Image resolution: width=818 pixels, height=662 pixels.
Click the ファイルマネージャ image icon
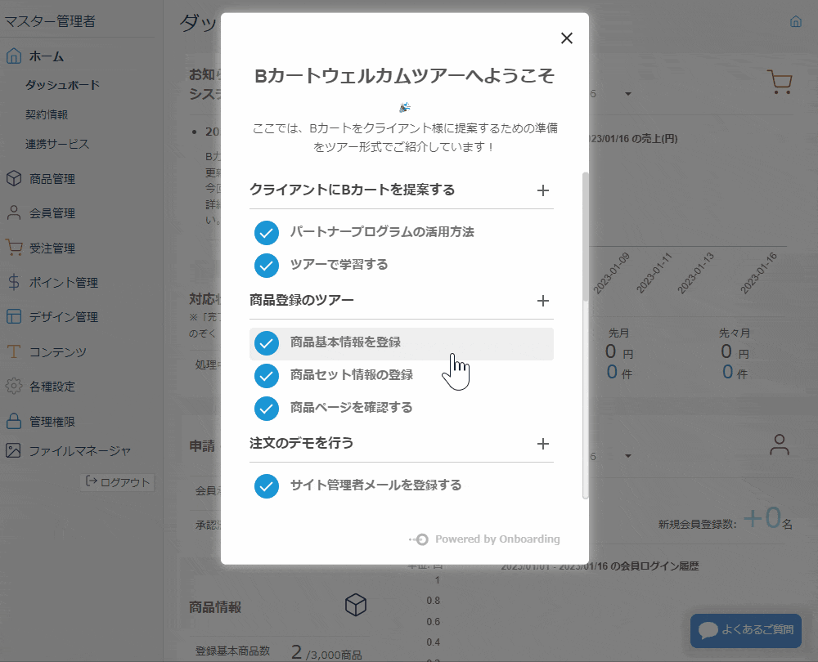tap(14, 450)
